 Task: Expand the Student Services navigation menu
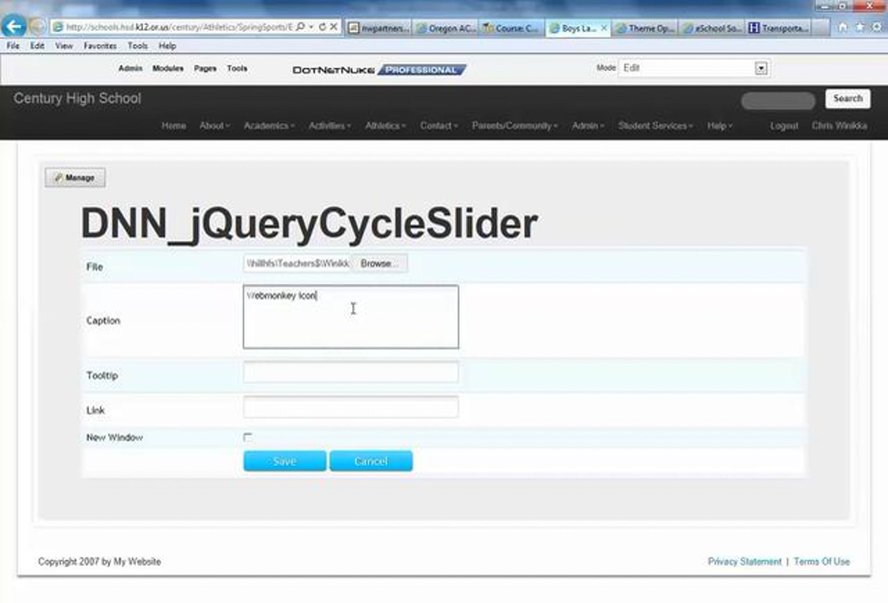(x=655, y=126)
